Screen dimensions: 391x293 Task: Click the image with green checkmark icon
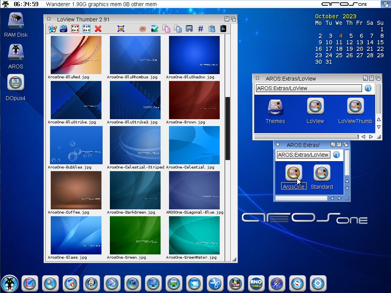tap(154, 29)
